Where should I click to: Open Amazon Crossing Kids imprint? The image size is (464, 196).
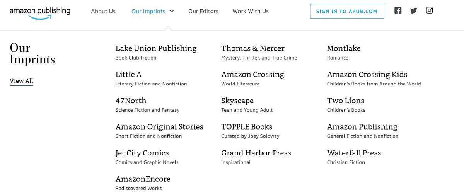[x=367, y=74]
